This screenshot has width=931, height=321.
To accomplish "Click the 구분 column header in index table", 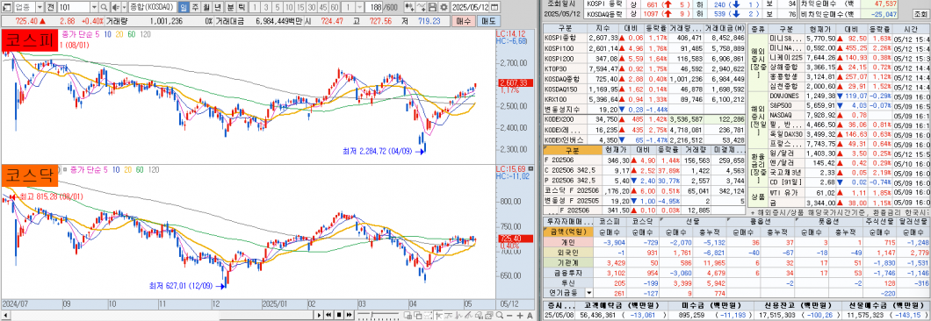I will point(559,28).
